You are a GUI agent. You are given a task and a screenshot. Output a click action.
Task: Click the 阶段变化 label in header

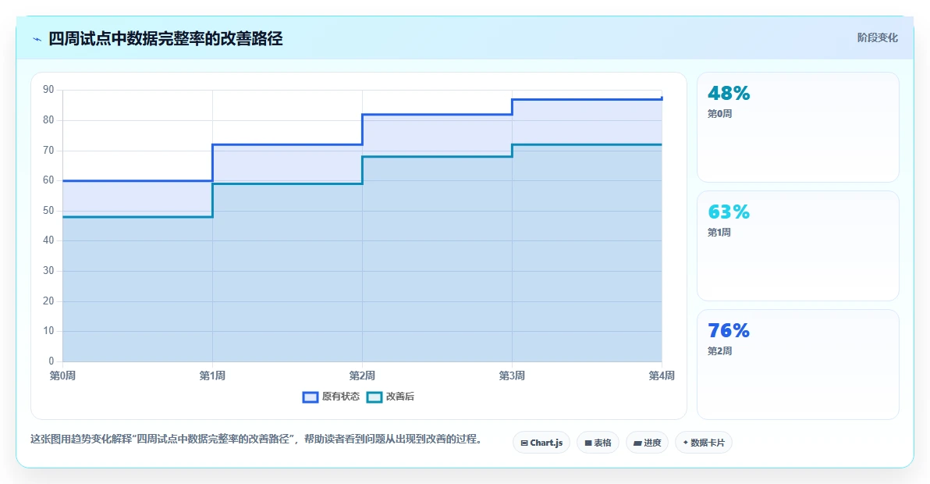click(877, 38)
